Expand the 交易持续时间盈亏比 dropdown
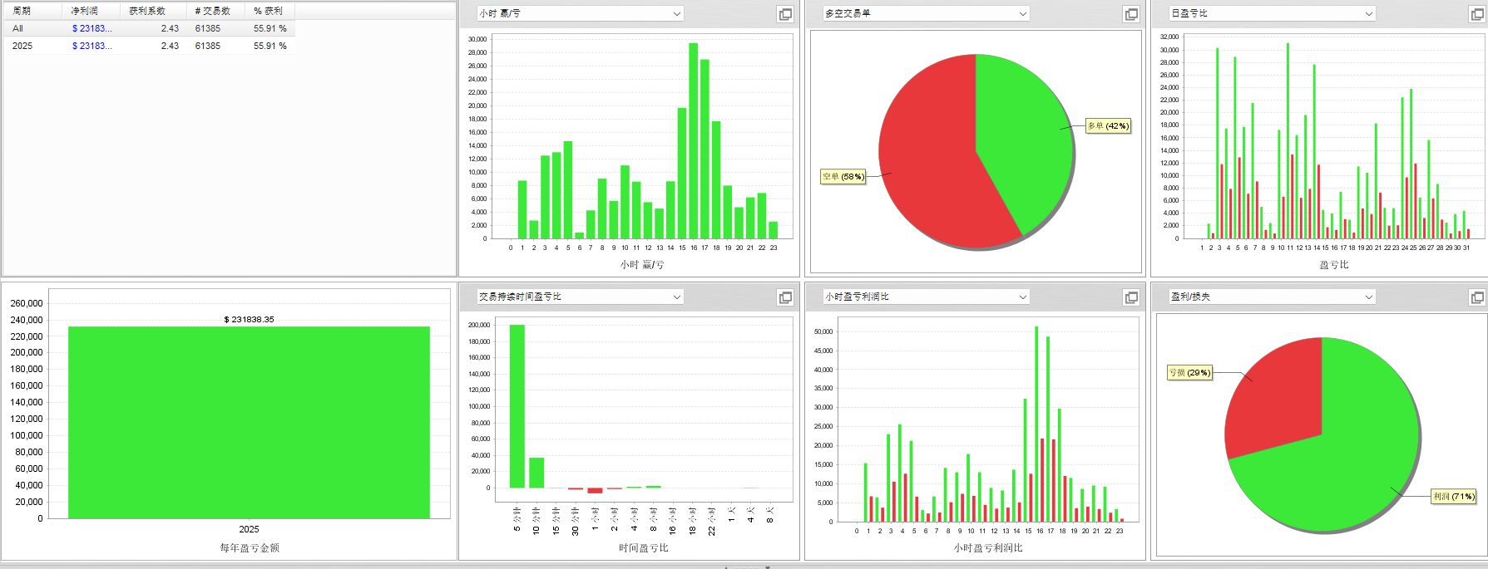The width and height of the screenshot is (1488, 569). [676, 297]
